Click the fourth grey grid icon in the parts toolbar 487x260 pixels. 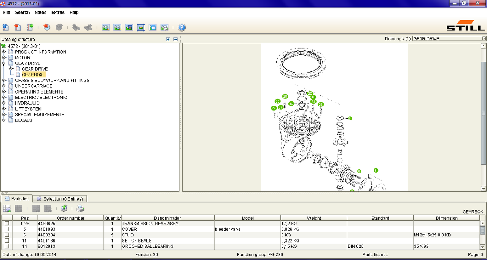coord(48,208)
